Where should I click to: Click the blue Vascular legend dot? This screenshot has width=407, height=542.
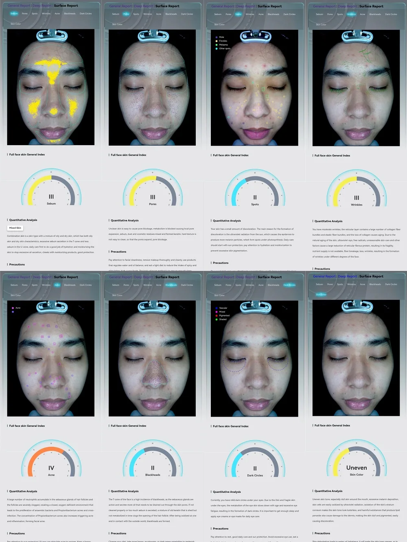point(217,308)
